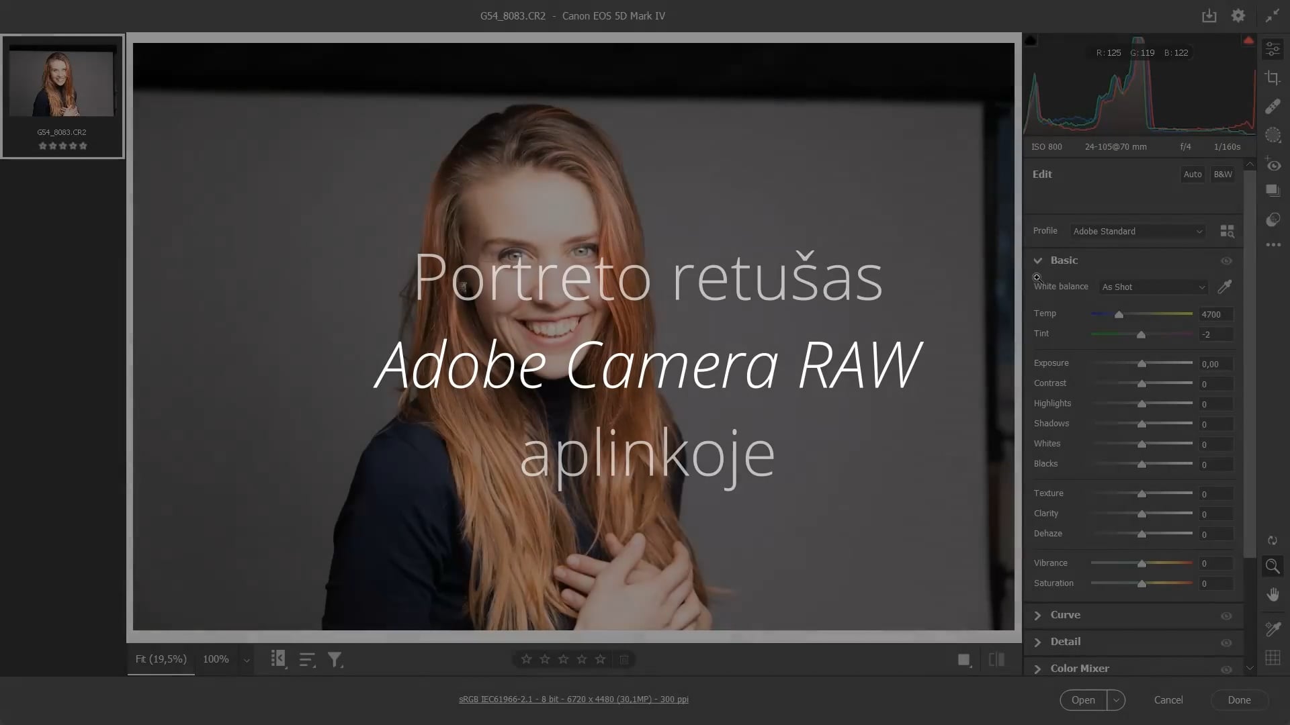Collapse the Basic panel
Viewport: 1290px width, 725px height.
[x=1038, y=260]
